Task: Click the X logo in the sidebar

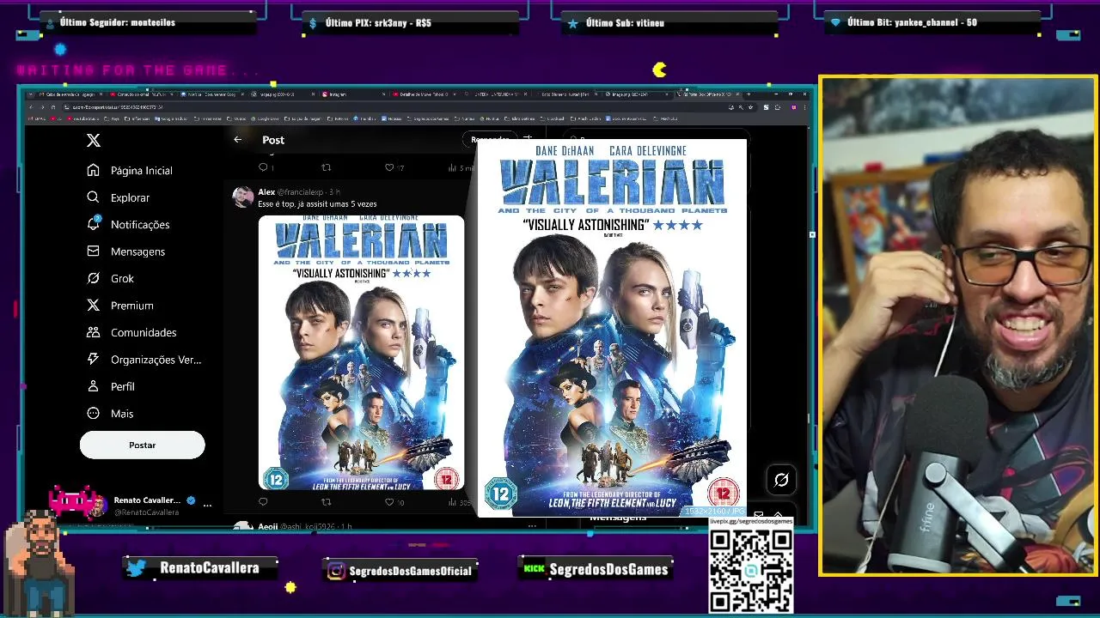Action: (94, 140)
